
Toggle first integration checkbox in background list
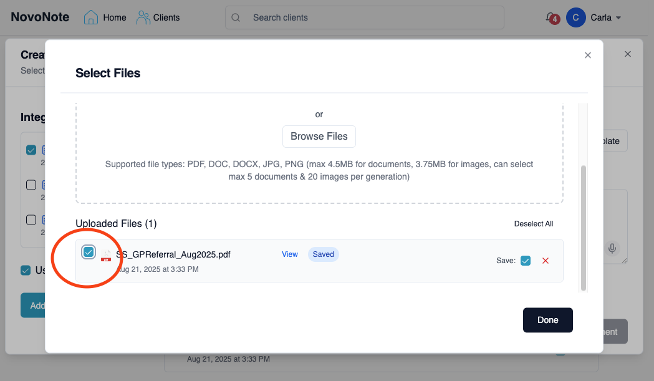click(31, 150)
